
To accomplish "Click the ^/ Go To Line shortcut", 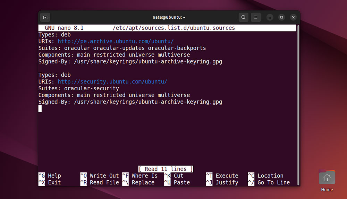I will pyautogui.click(x=269, y=182).
